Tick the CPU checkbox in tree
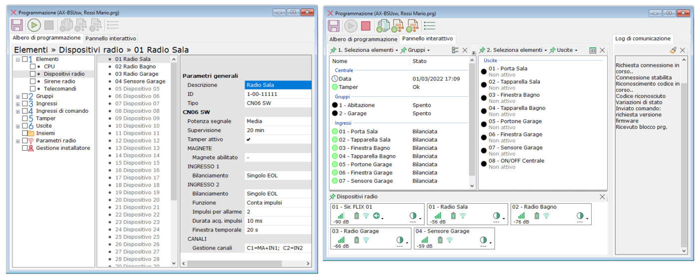This screenshot has height=279, width=699. coord(32,66)
